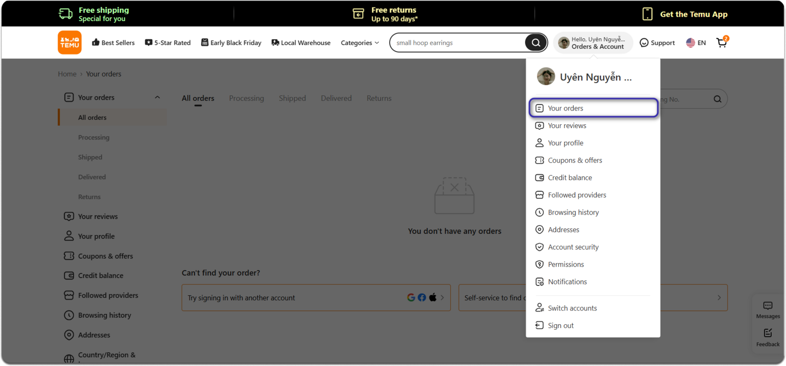The height and width of the screenshot is (366, 786).
Task: Open Orders & Account menu
Action: [x=592, y=43]
